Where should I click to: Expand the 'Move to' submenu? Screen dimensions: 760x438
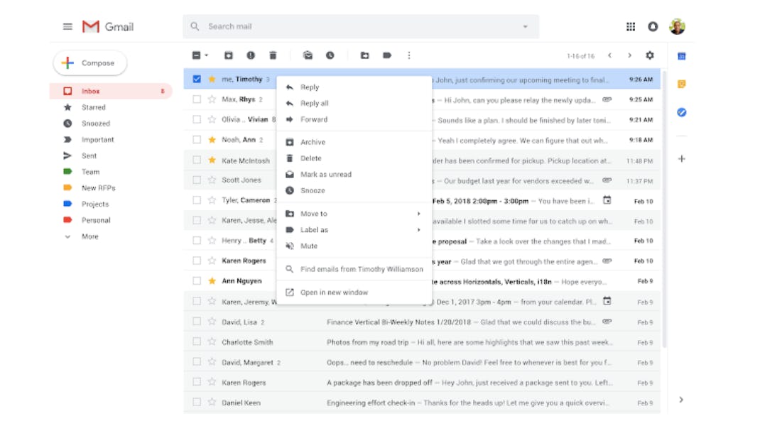353,214
